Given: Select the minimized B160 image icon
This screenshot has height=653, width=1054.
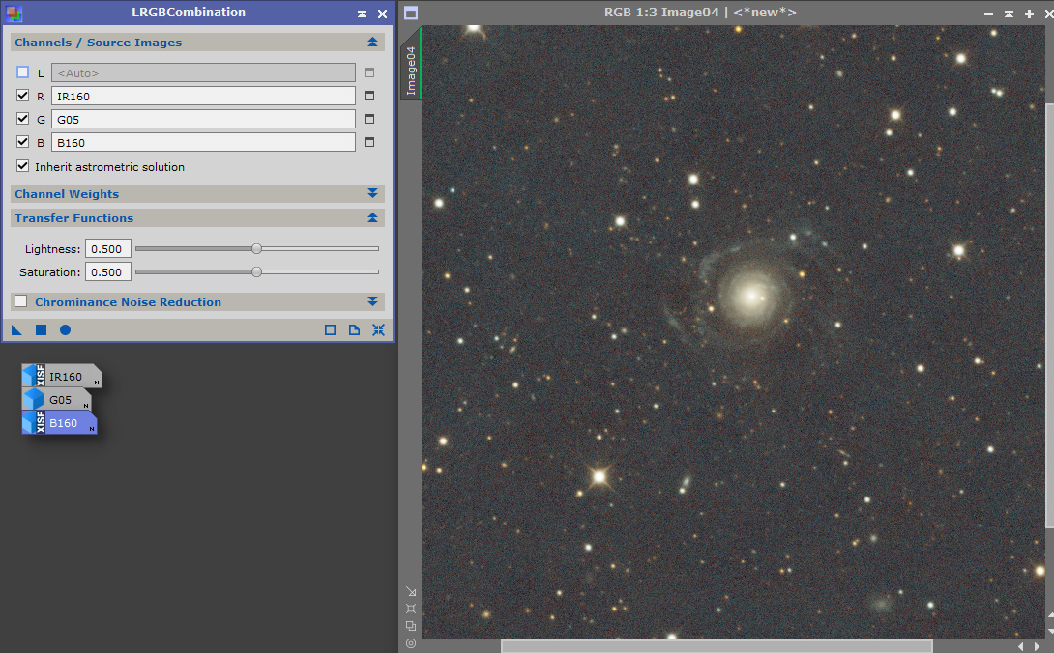Looking at the screenshot, I should (59, 422).
